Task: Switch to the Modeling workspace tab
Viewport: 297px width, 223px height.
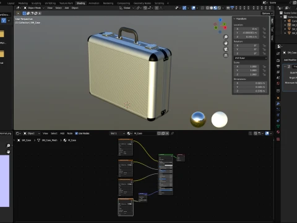Action: [x=23, y=3]
